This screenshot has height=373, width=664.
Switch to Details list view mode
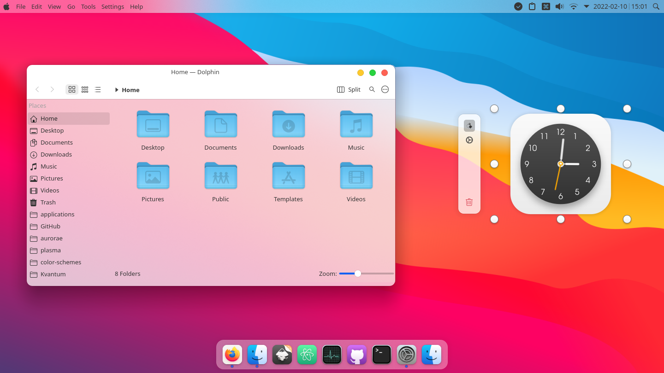pyautogui.click(x=98, y=89)
